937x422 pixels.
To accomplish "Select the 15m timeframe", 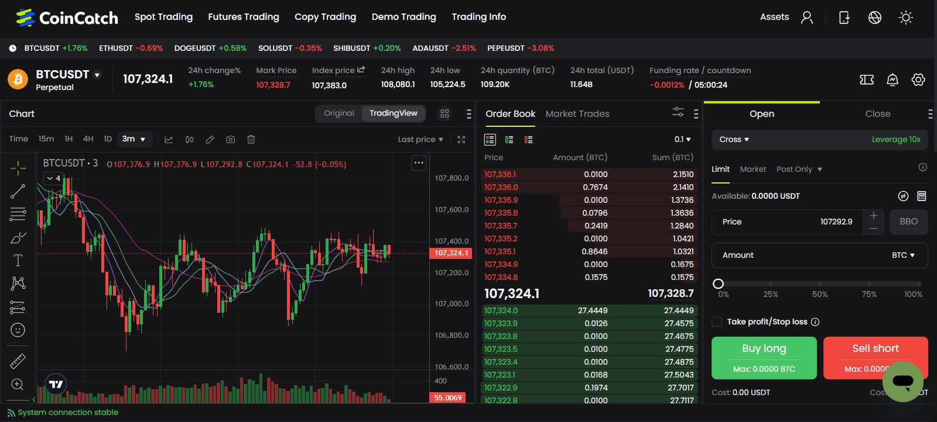I will pyautogui.click(x=46, y=139).
